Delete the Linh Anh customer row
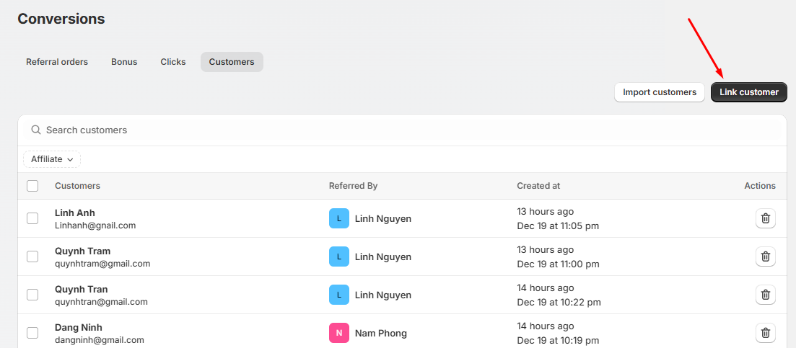The image size is (796, 348). [x=765, y=218]
